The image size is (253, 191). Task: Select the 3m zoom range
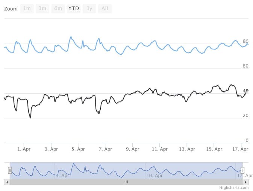42,8
